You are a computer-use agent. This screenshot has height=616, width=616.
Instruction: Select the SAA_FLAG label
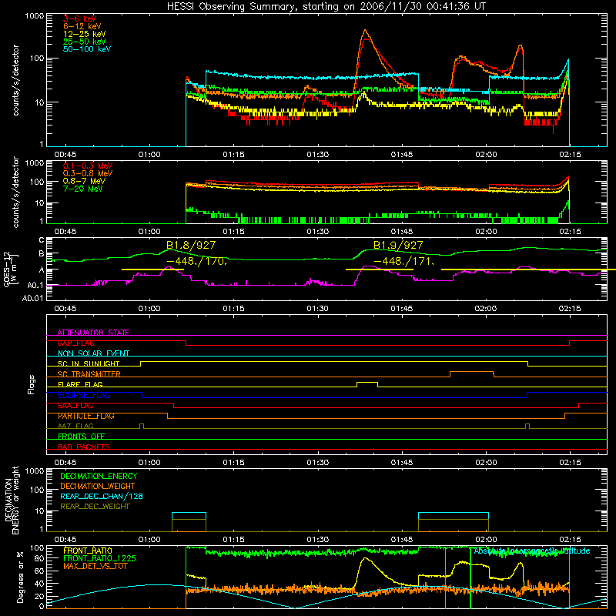point(75,405)
